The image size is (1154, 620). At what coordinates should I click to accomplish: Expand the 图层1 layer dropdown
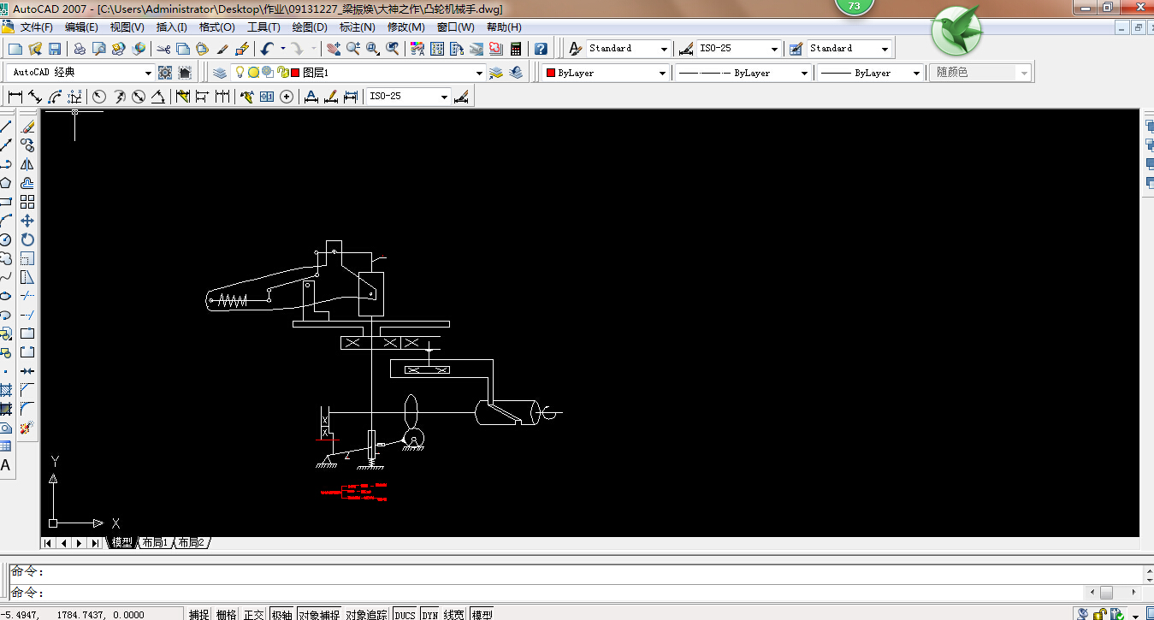[x=479, y=74]
